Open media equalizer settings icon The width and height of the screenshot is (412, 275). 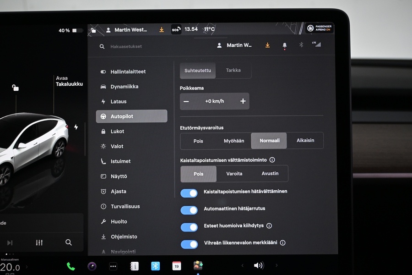coord(39,242)
